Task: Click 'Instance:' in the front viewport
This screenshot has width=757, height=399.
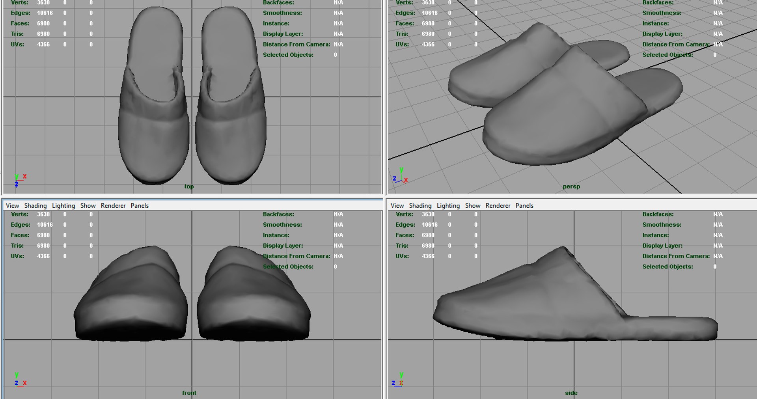Action: 276,235
